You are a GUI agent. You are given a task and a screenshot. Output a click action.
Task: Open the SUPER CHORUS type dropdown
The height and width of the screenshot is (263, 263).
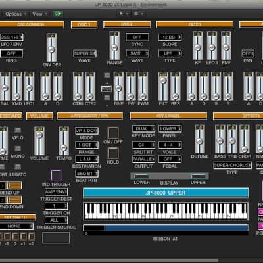pyautogui.click(x=232, y=165)
